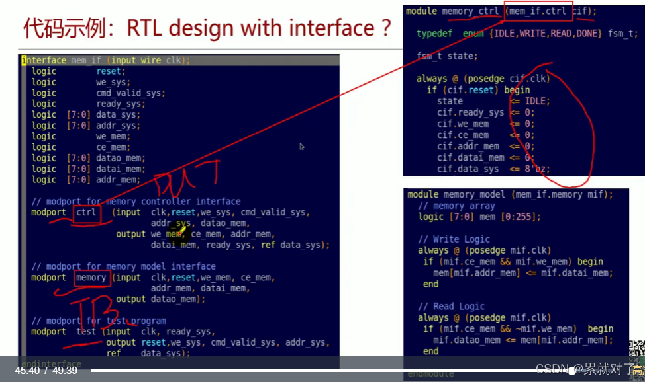Image resolution: width=645 pixels, height=382 pixels.
Task: Click the 'logic [7:0] datai_mem;' line
Action: click(x=89, y=169)
